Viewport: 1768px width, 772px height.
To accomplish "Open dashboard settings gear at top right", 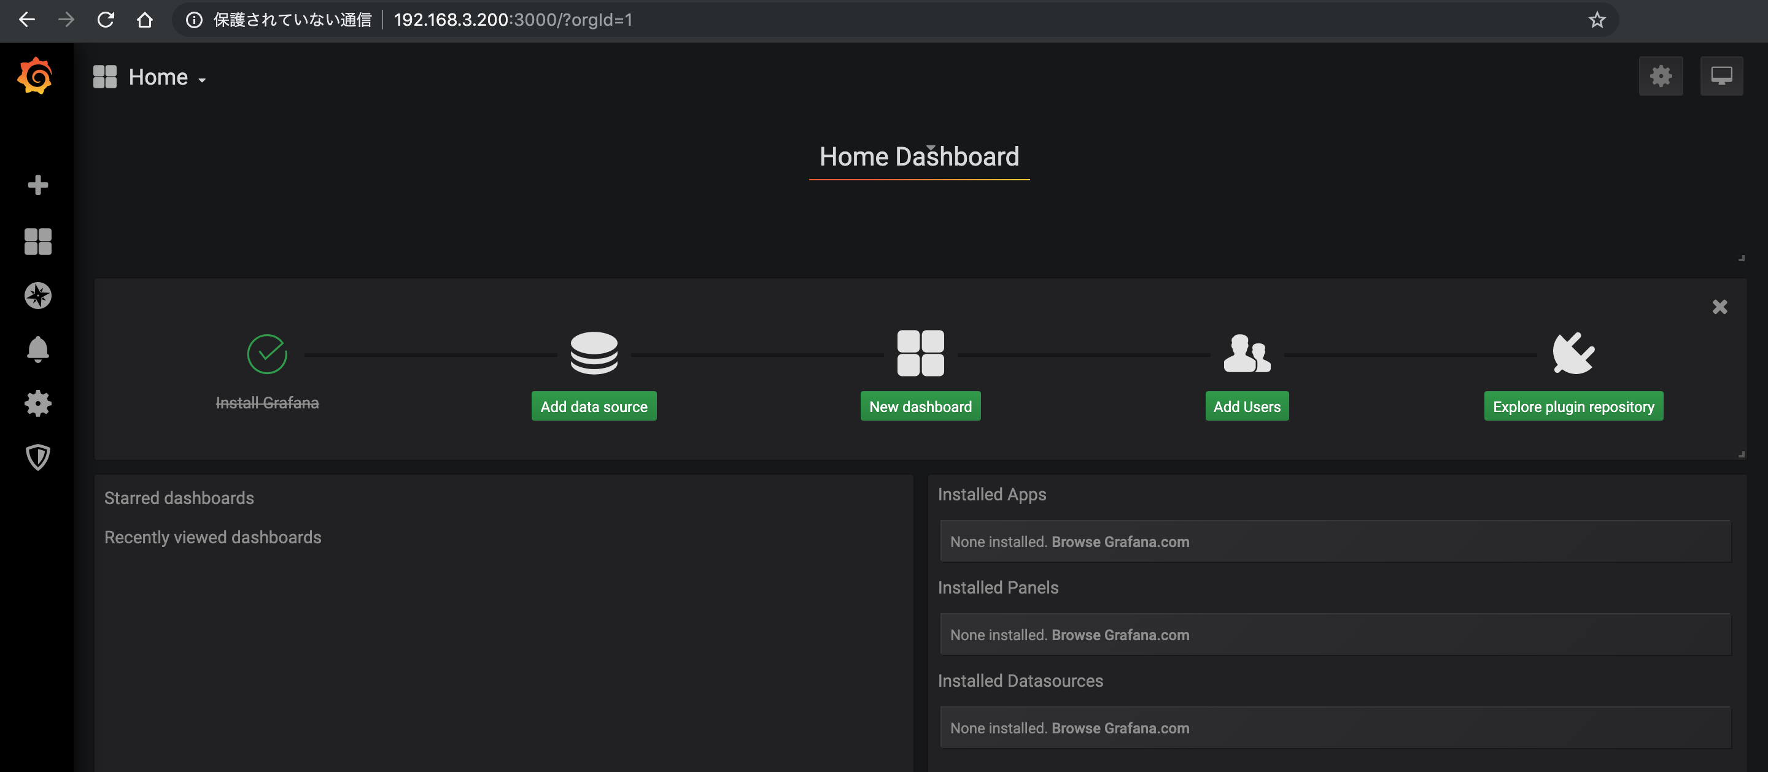I will click(1660, 76).
